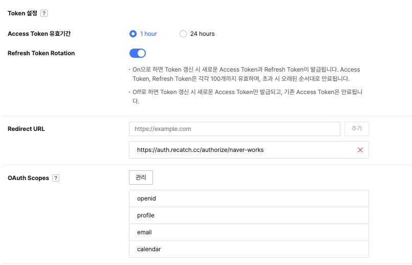This screenshot has width=412, height=265.
Task: Click the Redirect URL label
Action: coord(26,129)
